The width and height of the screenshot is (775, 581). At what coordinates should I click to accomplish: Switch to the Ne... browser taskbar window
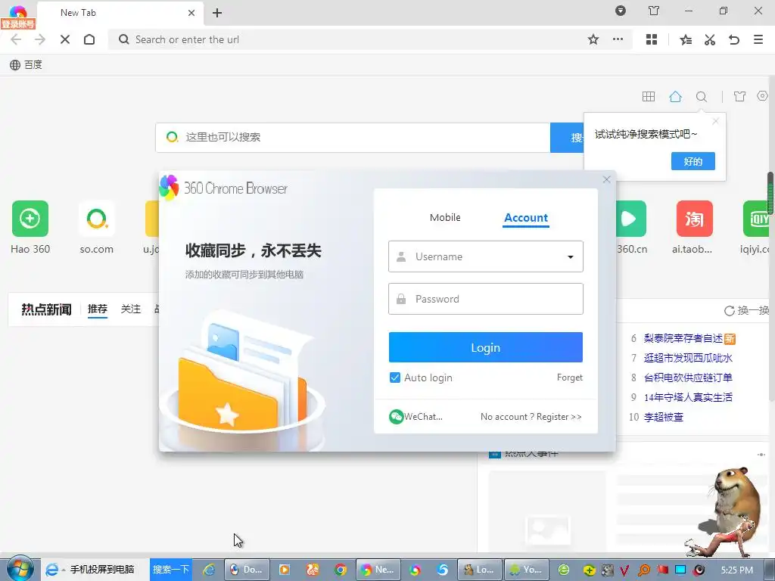click(x=378, y=570)
